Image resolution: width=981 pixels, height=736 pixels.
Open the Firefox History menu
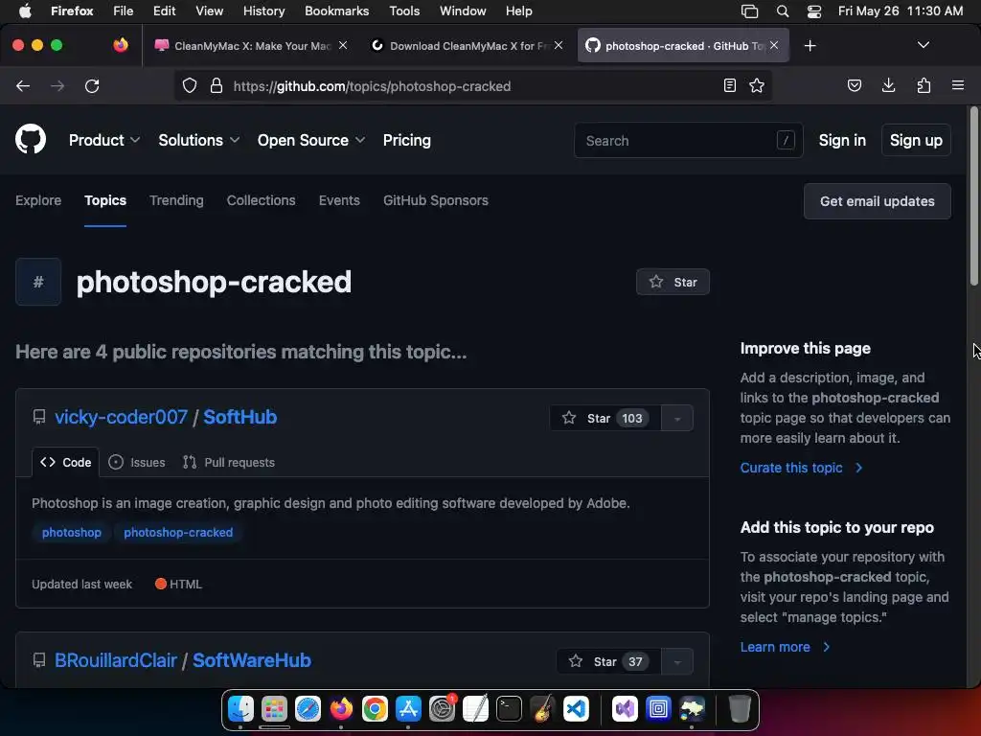pyautogui.click(x=263, y=11)
